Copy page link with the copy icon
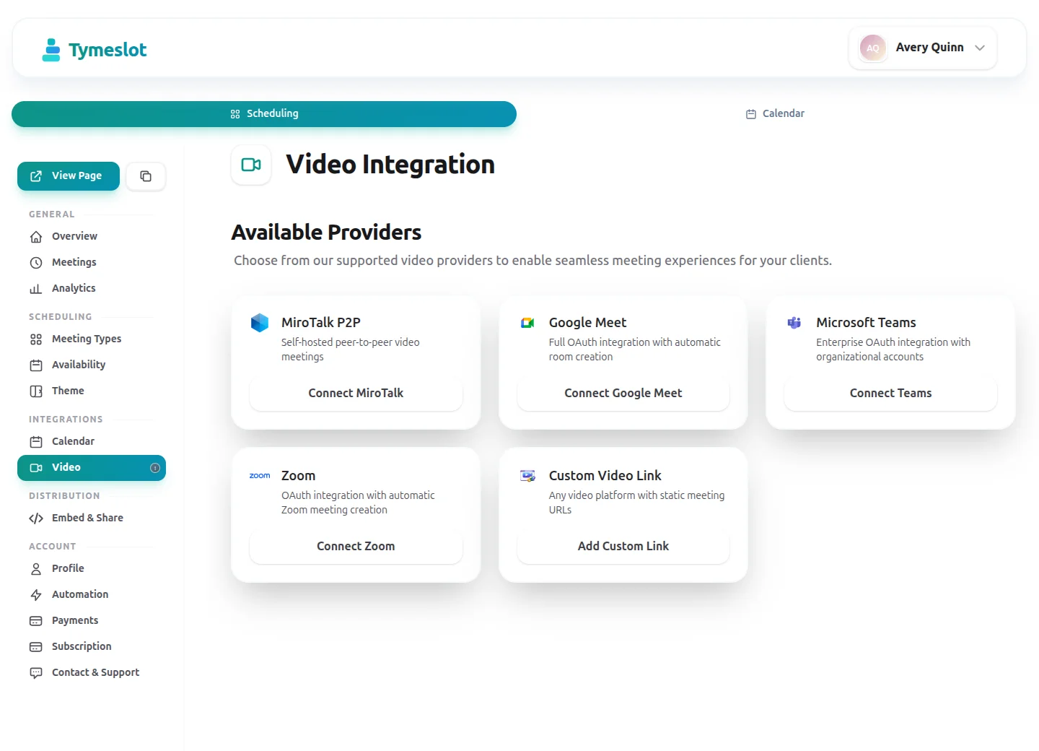1039x751 pixels. (146, 176)
